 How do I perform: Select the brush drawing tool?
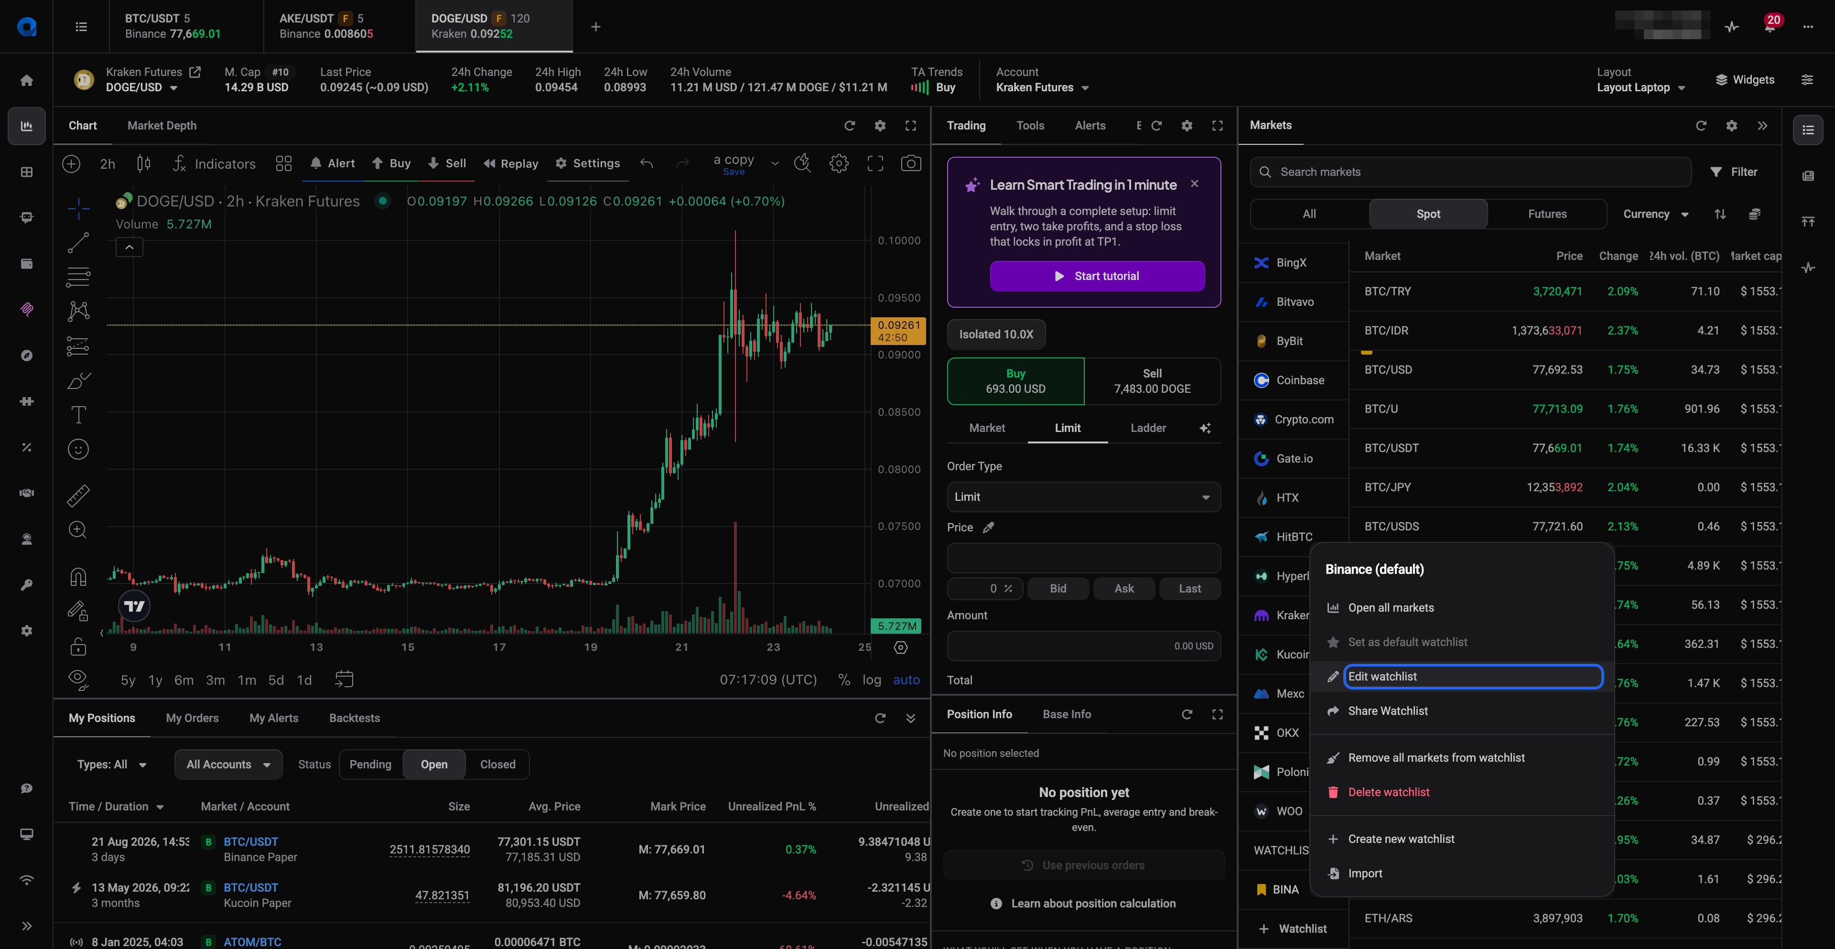click(x=78, y=380)
